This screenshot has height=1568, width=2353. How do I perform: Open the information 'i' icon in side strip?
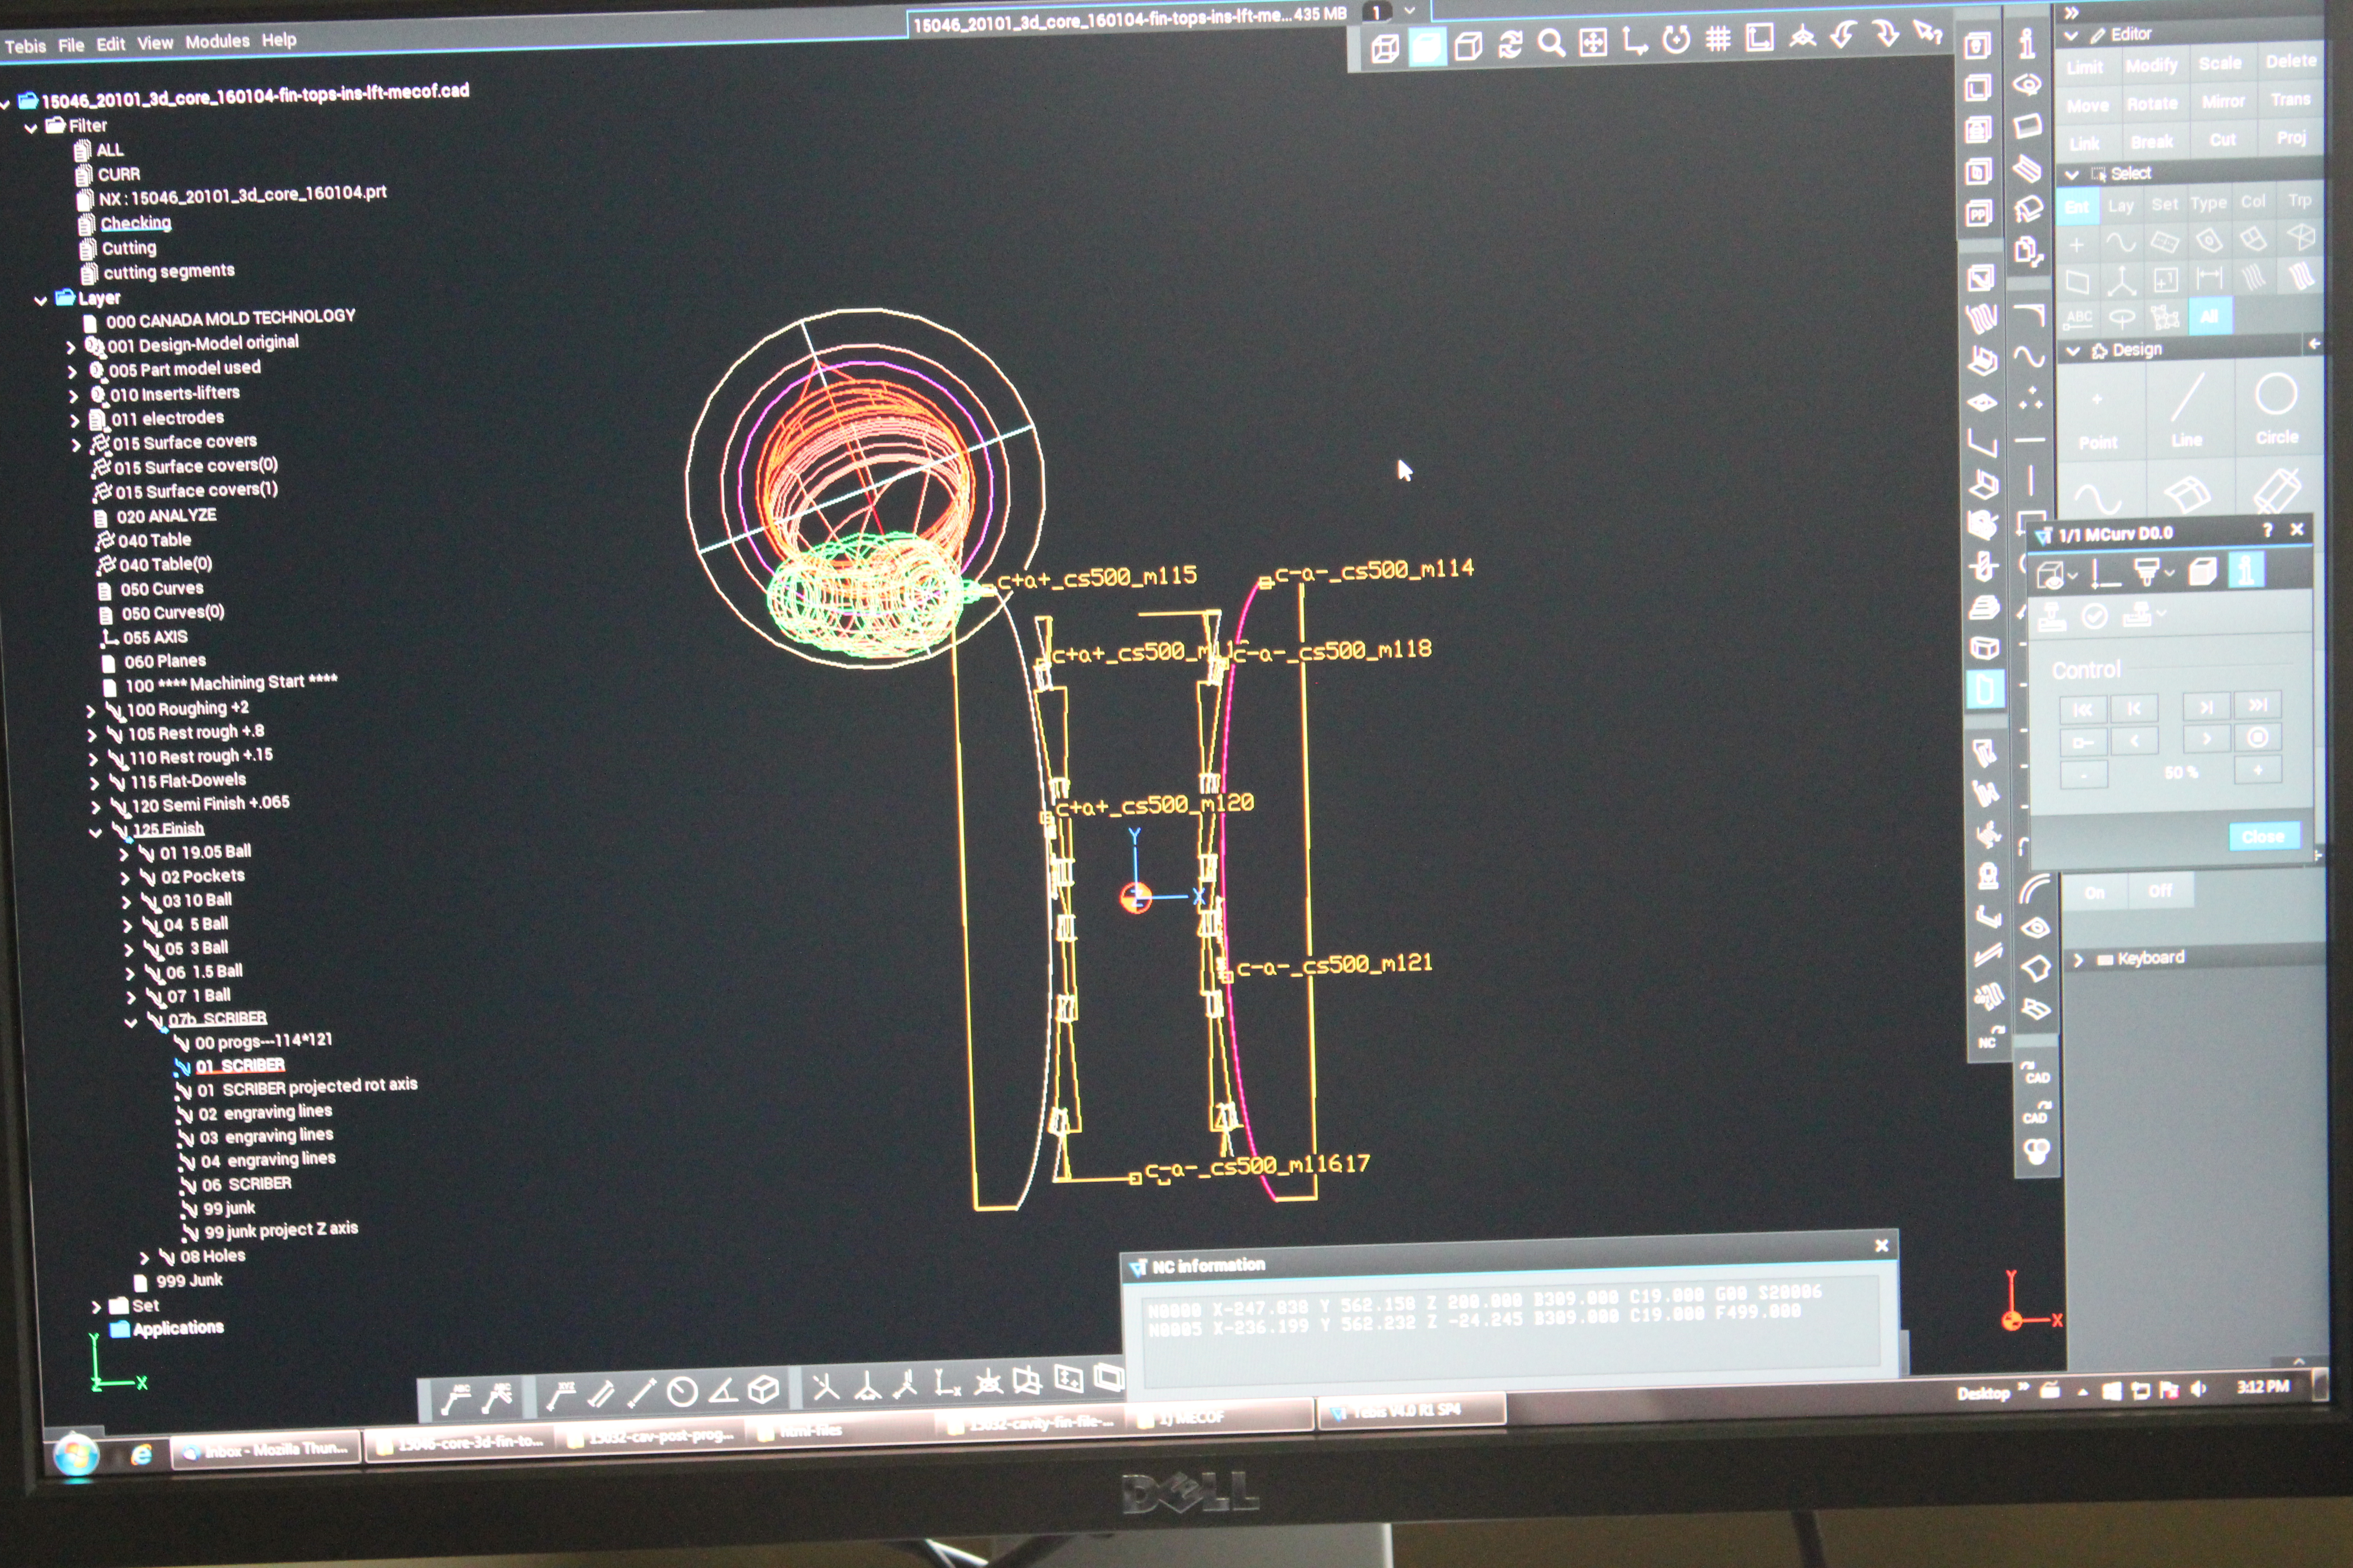[x=2026, y=44]
